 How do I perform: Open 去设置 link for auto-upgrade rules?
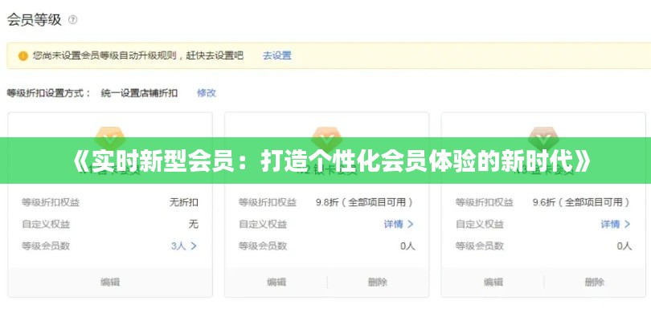[276, 56]
